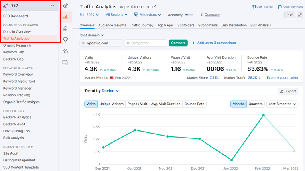This screenshot has height=171, width=305.
Task: Click the plus icon for competitors
Action: 193,43
